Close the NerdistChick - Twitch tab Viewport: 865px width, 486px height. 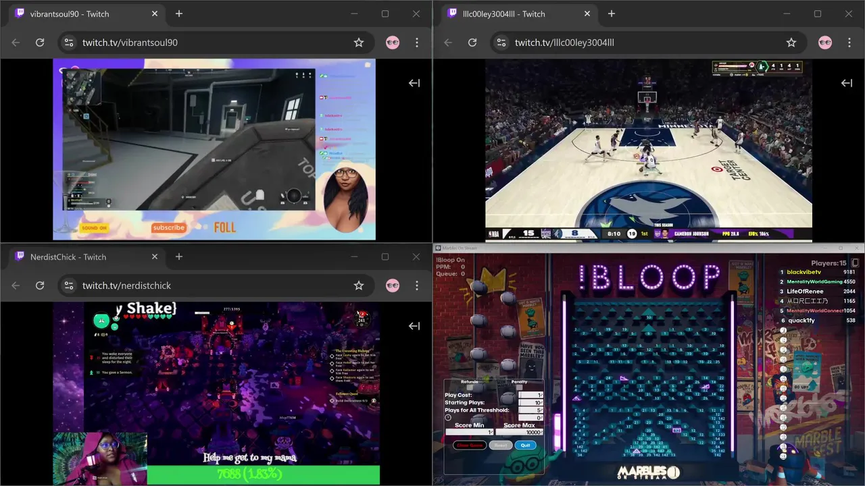coord(155,256)
